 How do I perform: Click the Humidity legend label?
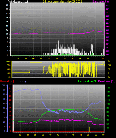pyautogui.click(x=21, y=81)
